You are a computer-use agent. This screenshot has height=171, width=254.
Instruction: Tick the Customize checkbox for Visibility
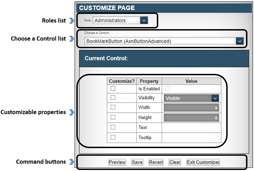pos(113,98)
